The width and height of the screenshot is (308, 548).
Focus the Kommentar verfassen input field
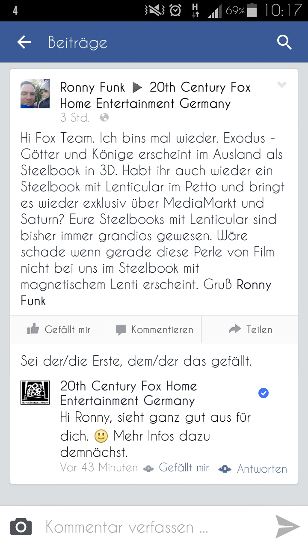(154, 527)
